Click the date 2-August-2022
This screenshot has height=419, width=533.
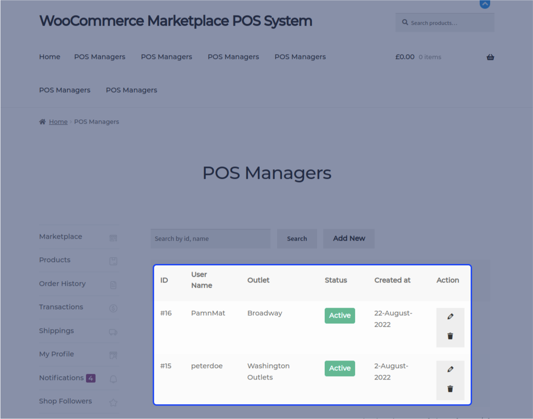391,371
